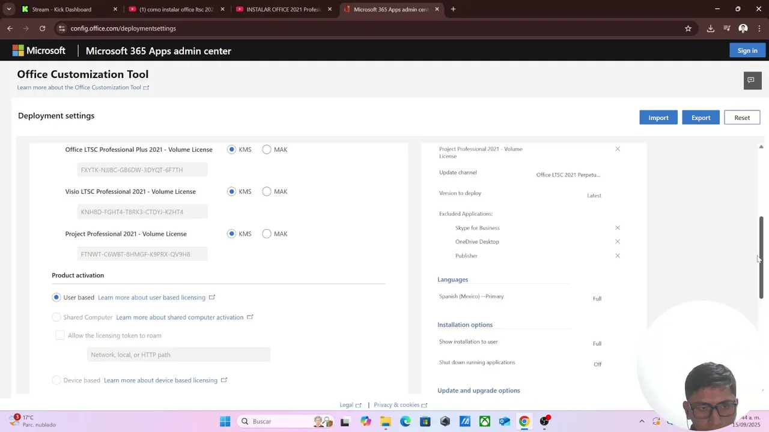Open Chrome profile avatar
The image size is (769, 432).
click(743, 28)
